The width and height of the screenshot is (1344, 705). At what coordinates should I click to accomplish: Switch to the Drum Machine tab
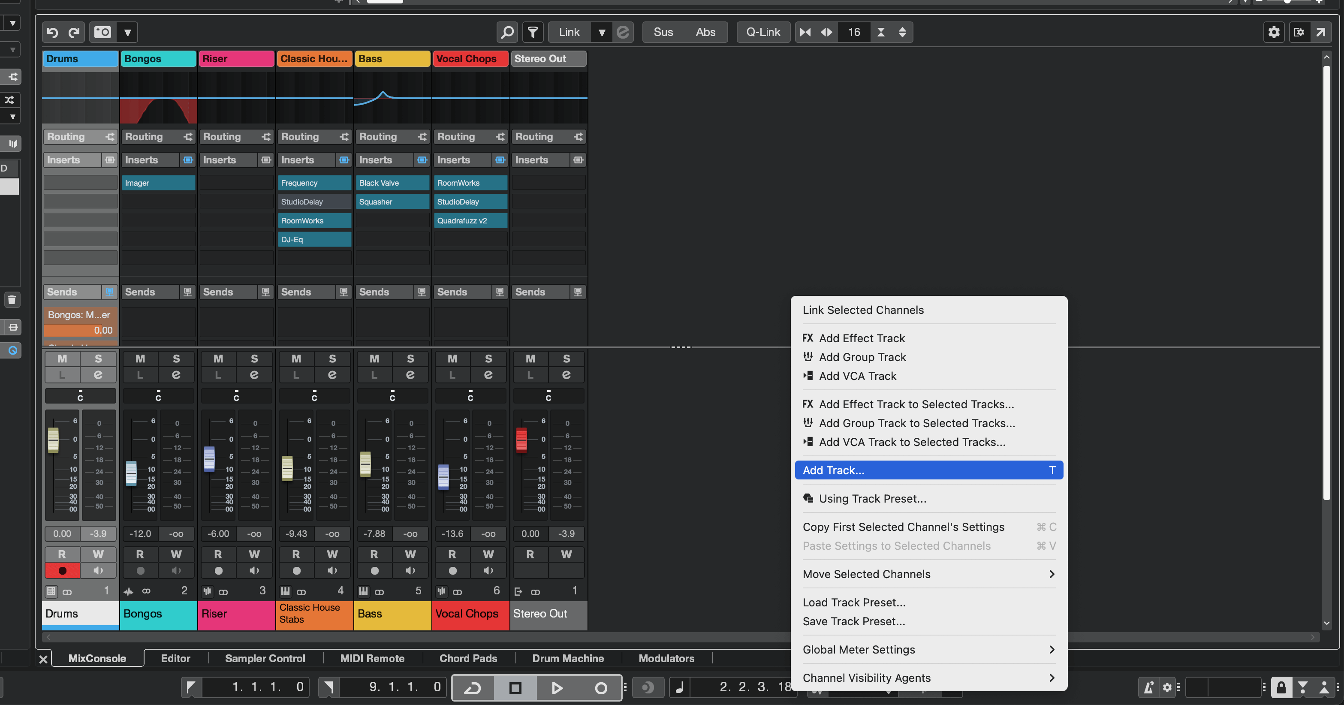(x=568, y=659)
